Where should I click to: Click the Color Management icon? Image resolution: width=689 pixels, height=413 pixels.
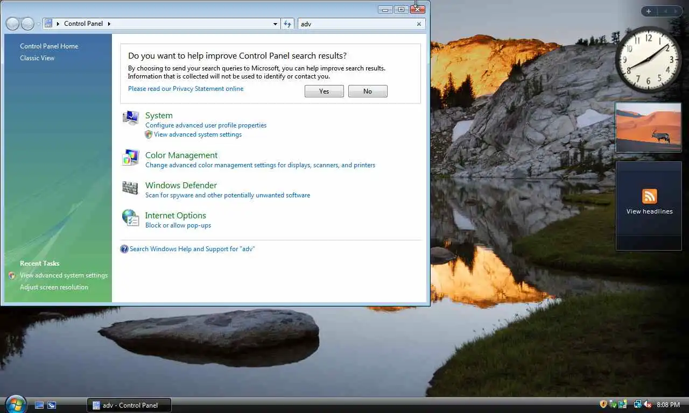coord(130,158)
